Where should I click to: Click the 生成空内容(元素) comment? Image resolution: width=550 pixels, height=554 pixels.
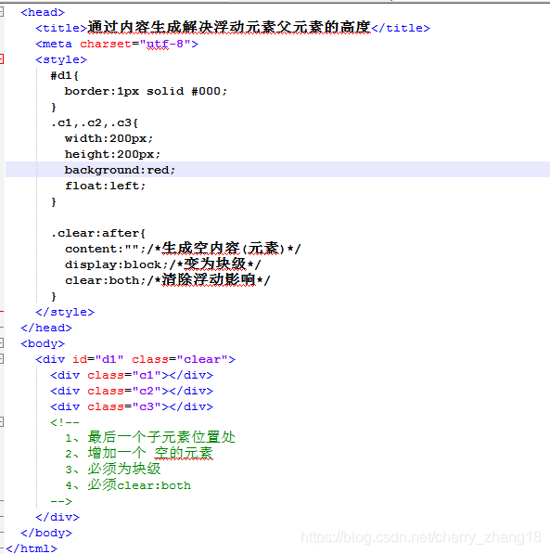pos(224,249)
